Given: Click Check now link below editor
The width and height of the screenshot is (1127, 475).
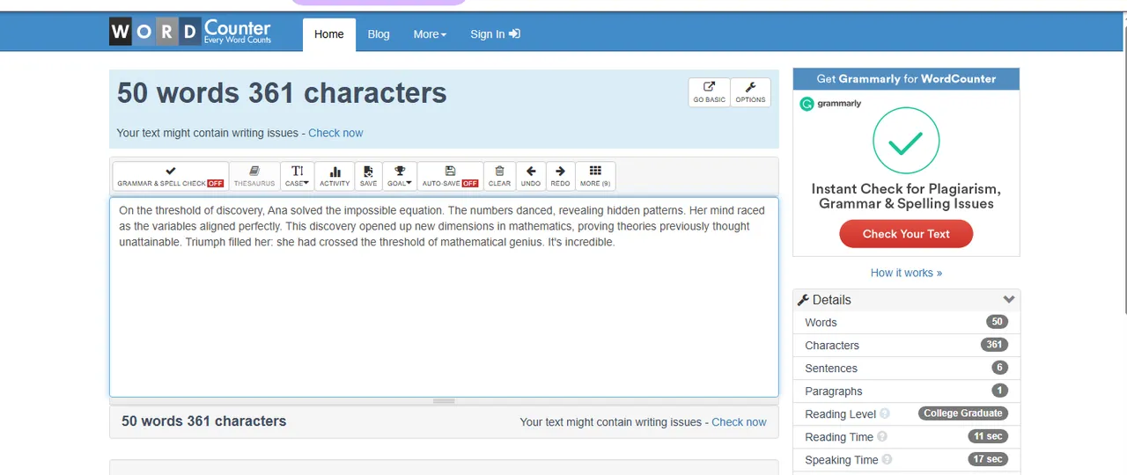Looking at the screenshot, I should coord(739,422).
